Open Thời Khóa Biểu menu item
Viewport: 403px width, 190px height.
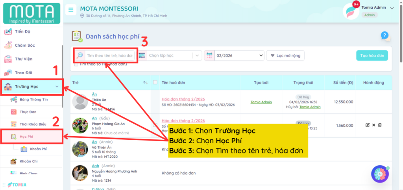[x=33, y=124]
